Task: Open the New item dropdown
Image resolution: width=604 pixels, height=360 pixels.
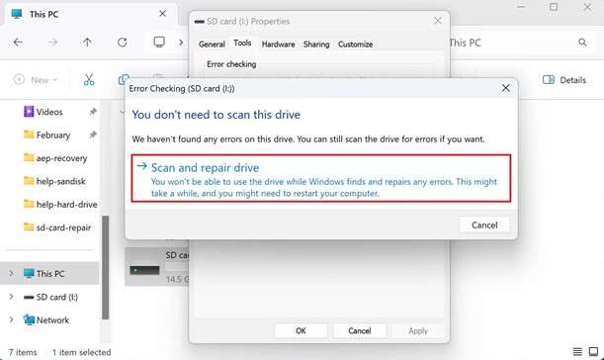Action: [x=36, y=80]
